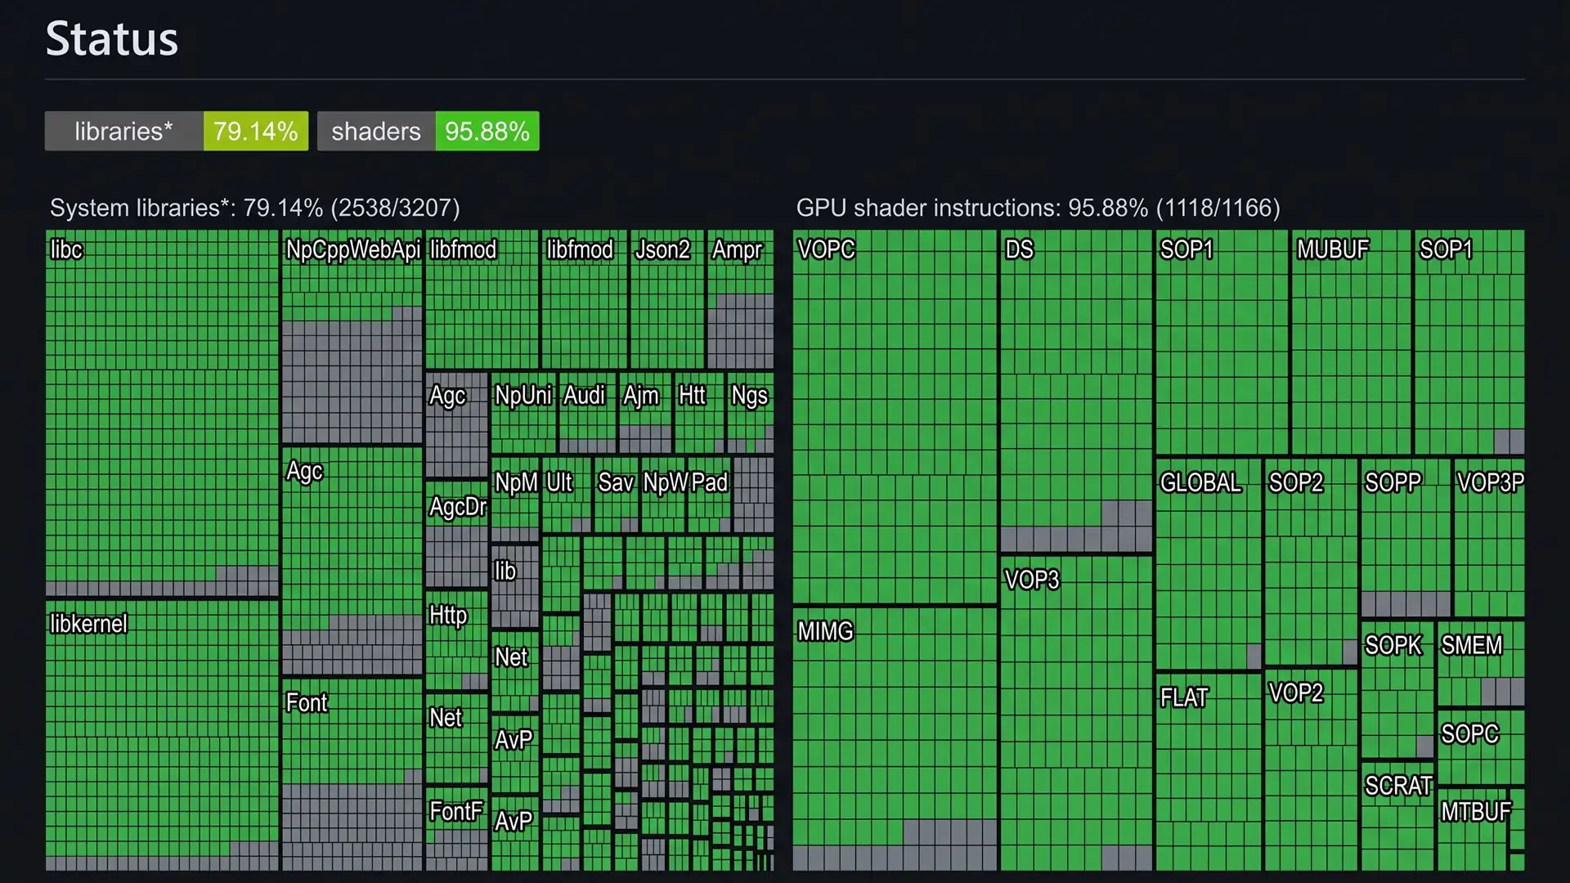Select the NpCppWebApi library block
The height and width of the screenshot is (883, 1570).
point(352,337)
